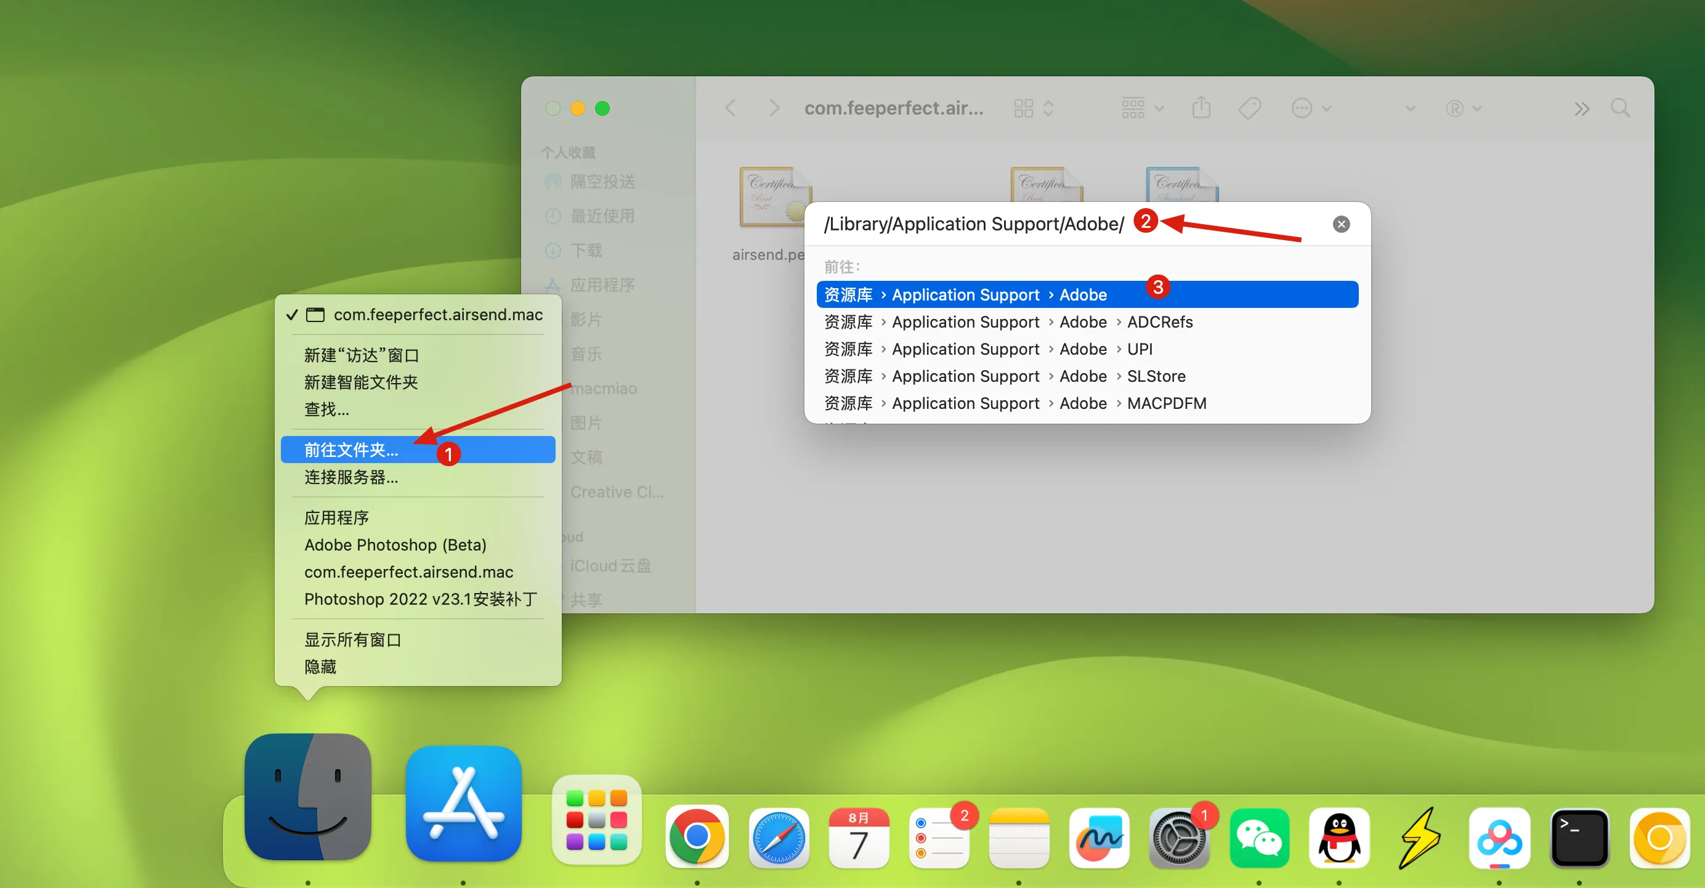Switch Finder icon view mode selector
The image size is (1705, 888).
click(1033, 108)
